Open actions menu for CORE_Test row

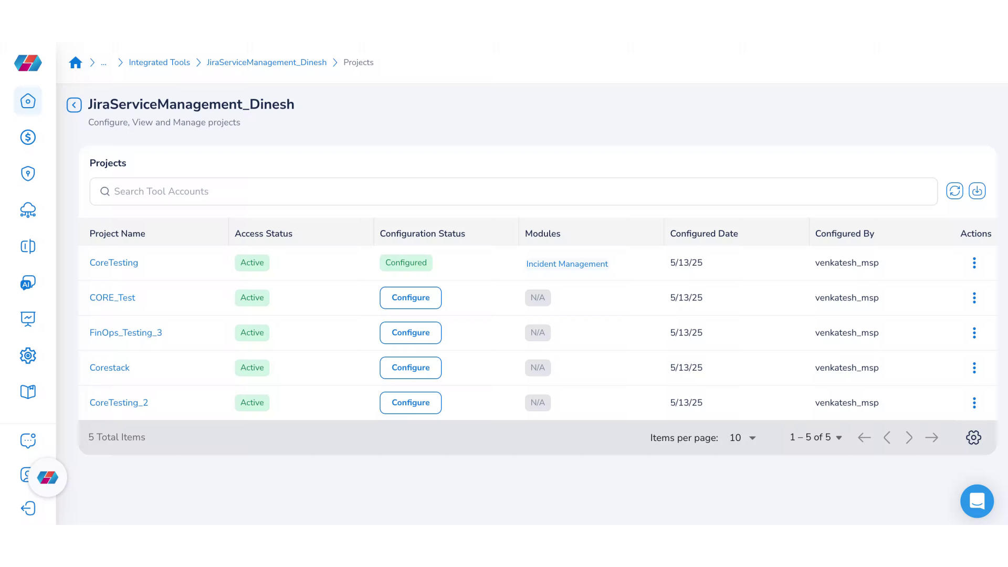[974, 298]
